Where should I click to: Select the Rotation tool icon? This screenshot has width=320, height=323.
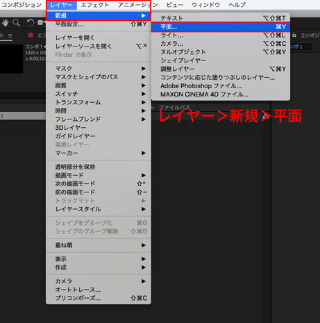point(30,23)
